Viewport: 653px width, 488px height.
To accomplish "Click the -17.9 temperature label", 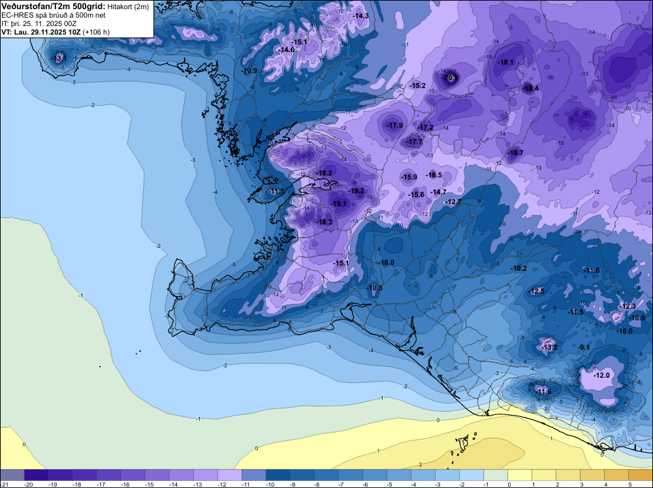I will (394, 125).
